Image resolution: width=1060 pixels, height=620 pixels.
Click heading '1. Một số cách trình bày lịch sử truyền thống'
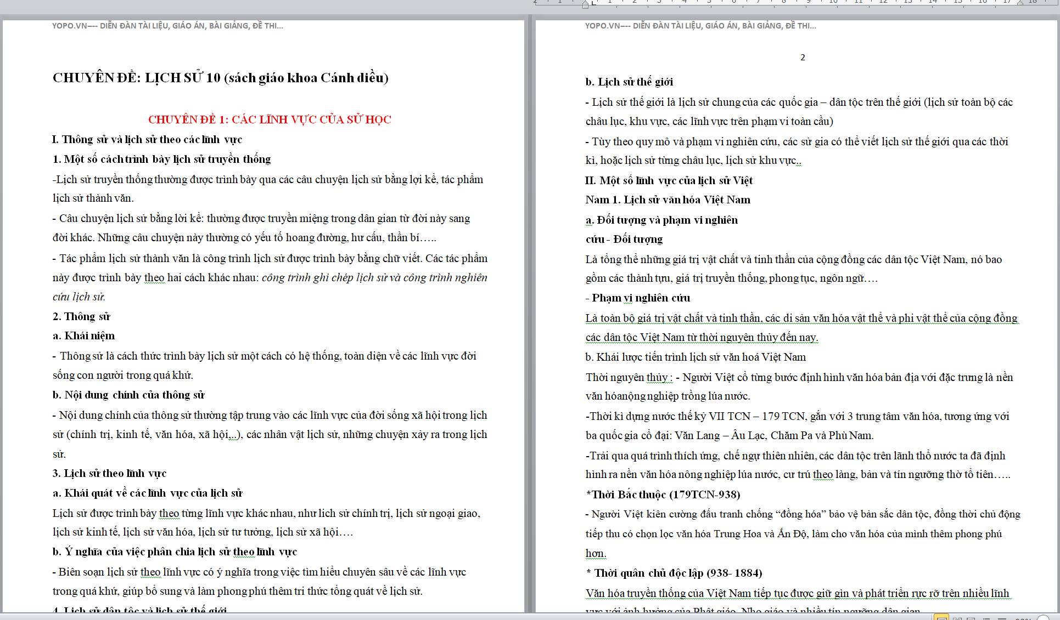(x=162, y=160)
